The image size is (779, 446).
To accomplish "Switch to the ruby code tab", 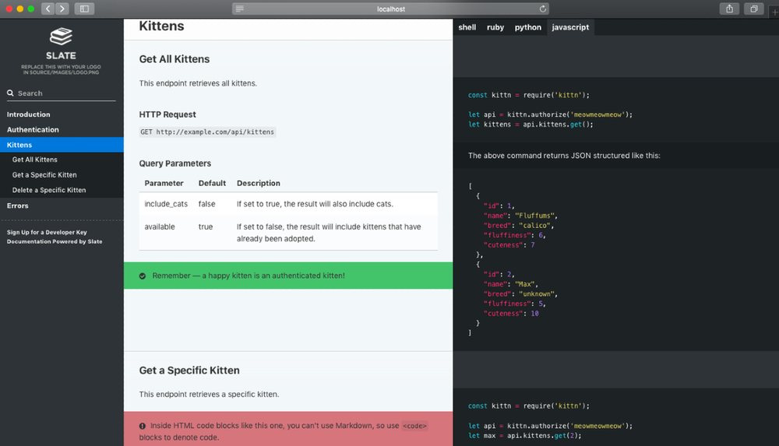I will point(495,27).
